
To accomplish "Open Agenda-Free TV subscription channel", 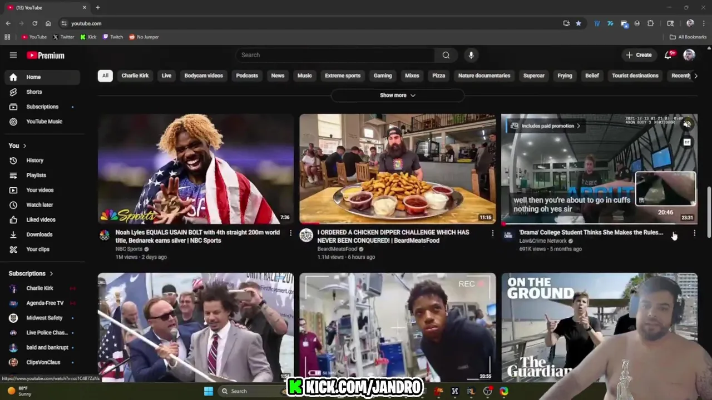I will 42,303.
